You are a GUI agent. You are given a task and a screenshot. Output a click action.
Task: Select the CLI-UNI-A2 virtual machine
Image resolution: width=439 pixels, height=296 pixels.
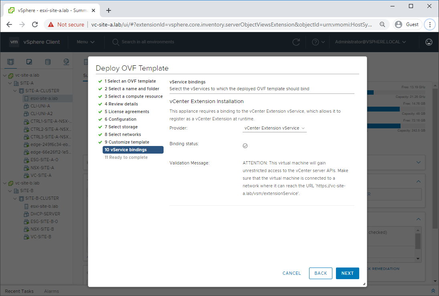point(41,114)
